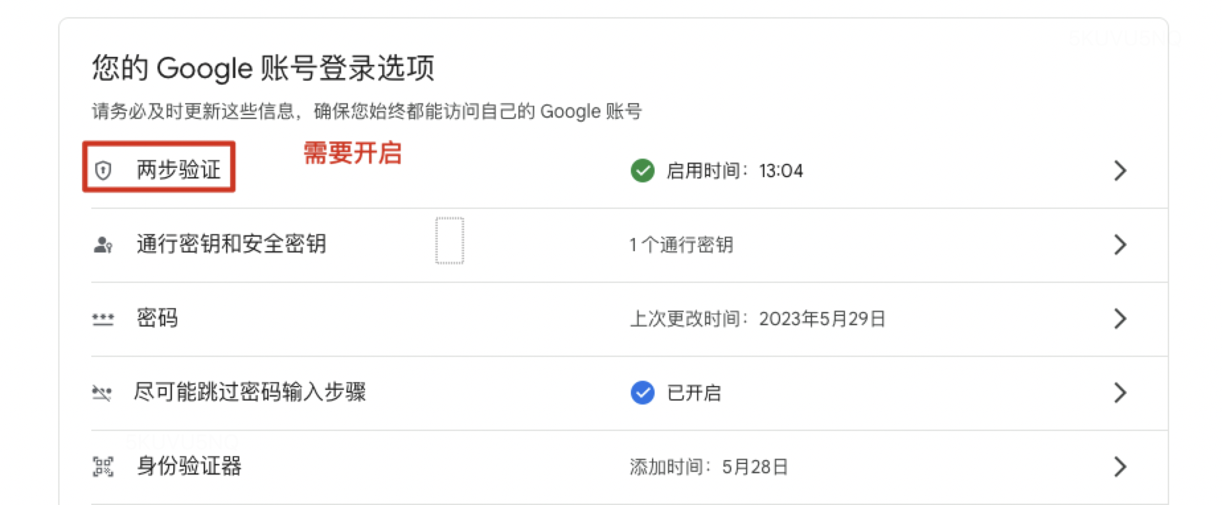Click 上次更改时间 2023年5月29日 text
Viewport: 1222px width, 505px height.
point(758,319)
